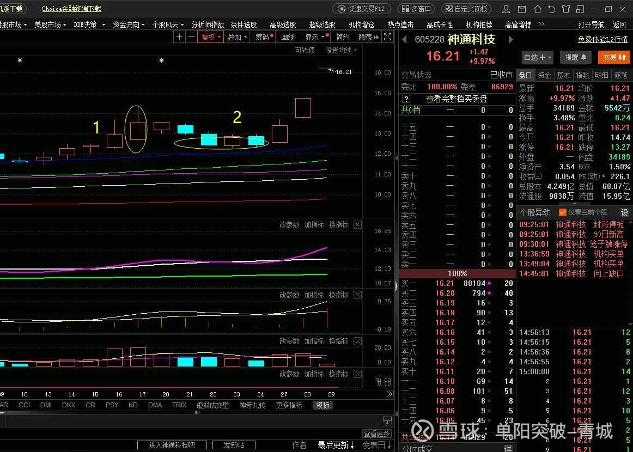
Task: Expand chart with the fullscreen arrows icon
Action: [x=388, y=36]
